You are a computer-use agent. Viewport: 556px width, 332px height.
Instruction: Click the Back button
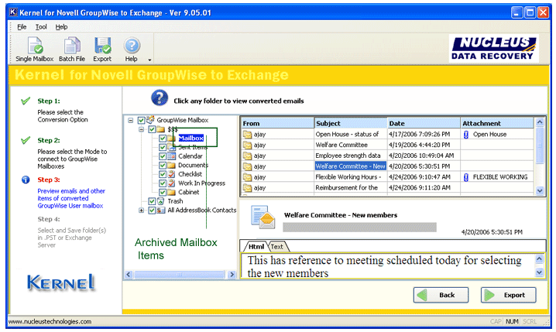441,295
